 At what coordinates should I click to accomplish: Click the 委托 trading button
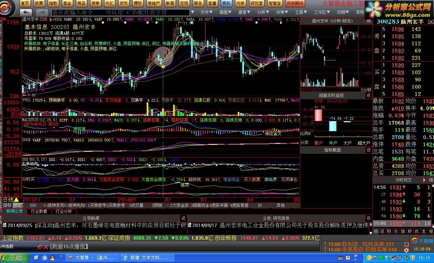point(226,3)
